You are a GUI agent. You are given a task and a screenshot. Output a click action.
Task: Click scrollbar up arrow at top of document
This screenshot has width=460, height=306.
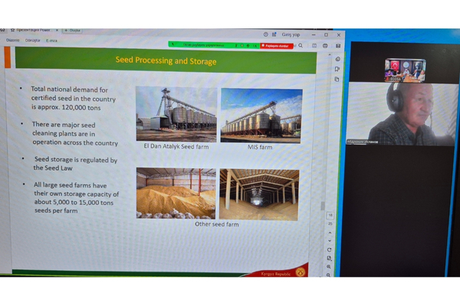point(330,55)
